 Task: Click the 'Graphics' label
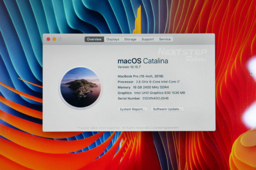click(125, 93)
